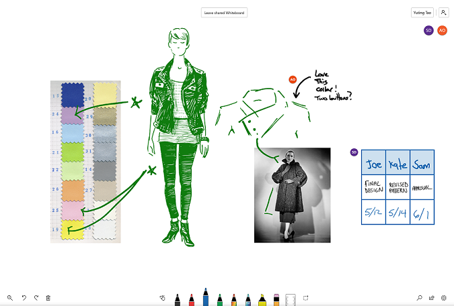This screenshot has width=454, height=306.
Task: Click the Yuting Tao account button
Action: (x=422, y=12)
